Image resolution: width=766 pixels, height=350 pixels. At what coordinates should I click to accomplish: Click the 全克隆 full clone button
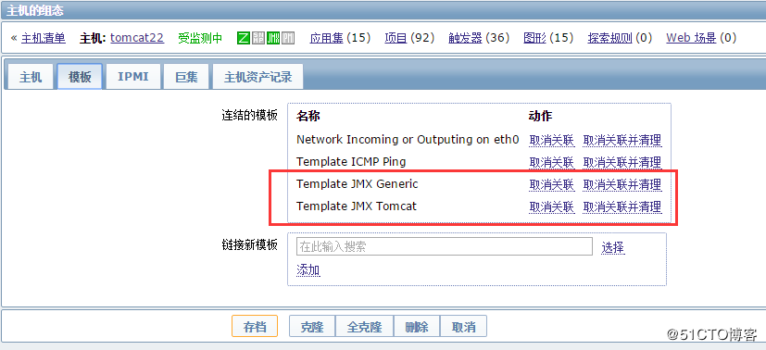(364, 326)
